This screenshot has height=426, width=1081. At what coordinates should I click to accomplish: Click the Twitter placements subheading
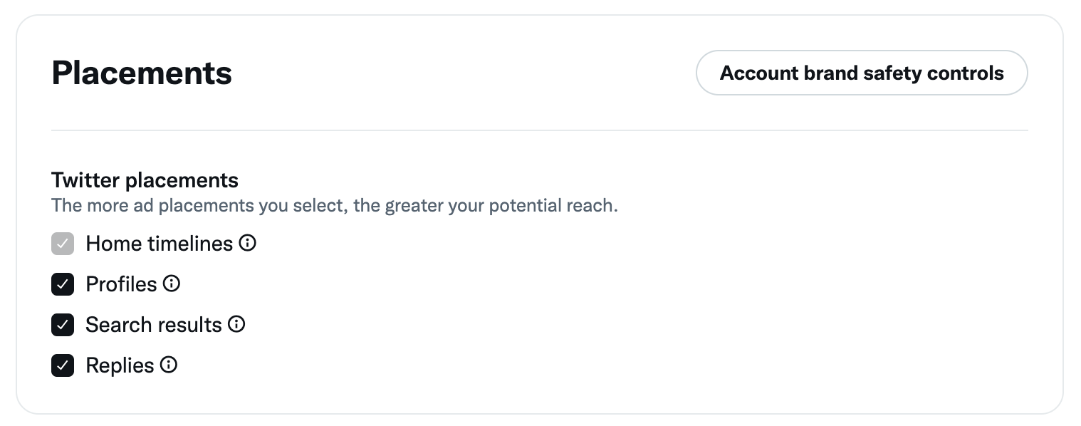145,180
